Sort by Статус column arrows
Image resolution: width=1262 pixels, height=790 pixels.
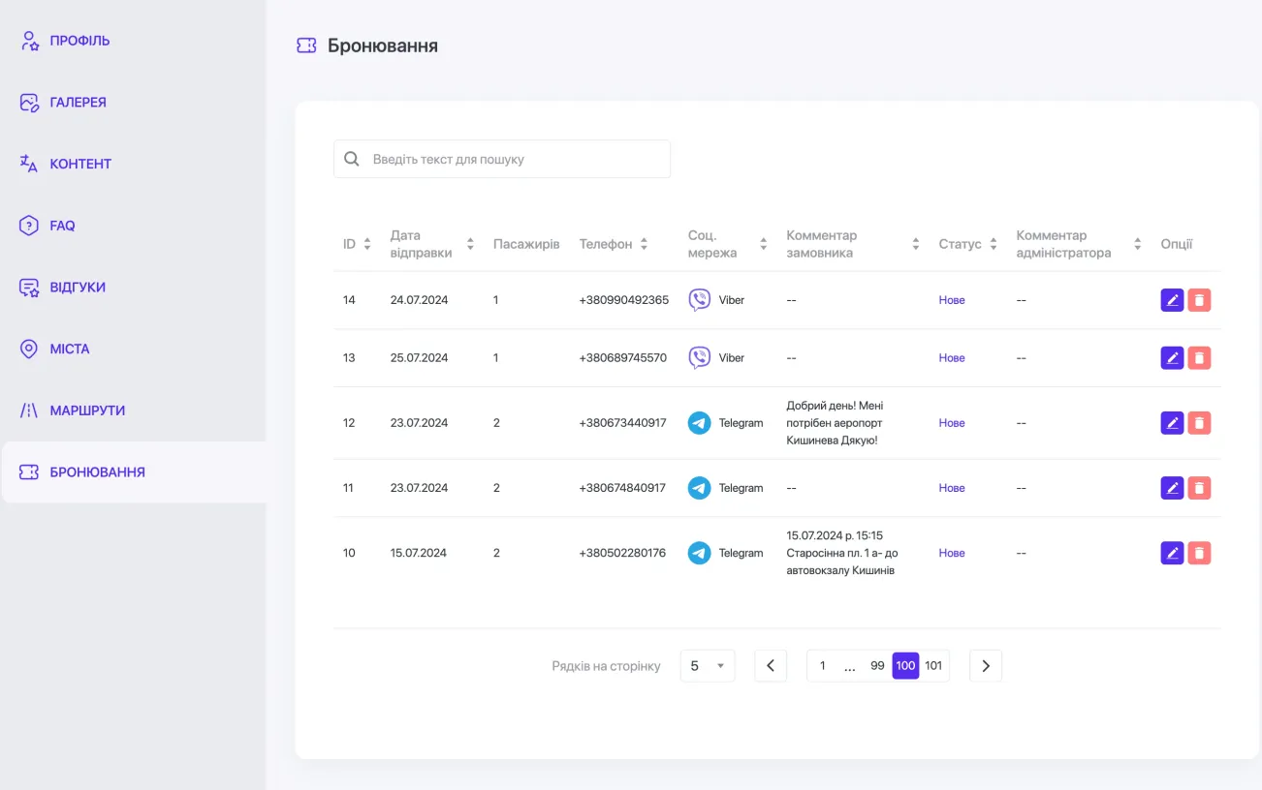click(x=994, y=244)
